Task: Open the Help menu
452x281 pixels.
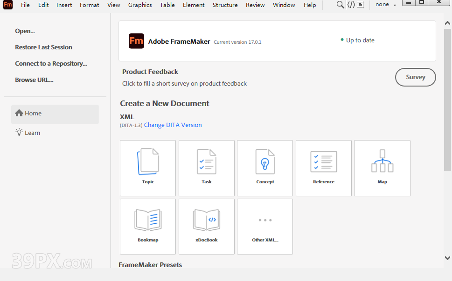Action: pos(310,5)
